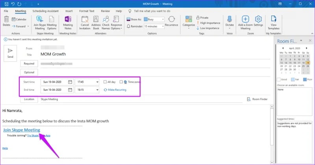The width and height of the screenshot is (315, 165).
Task: Click Make Recurring link
Action: 115,90
